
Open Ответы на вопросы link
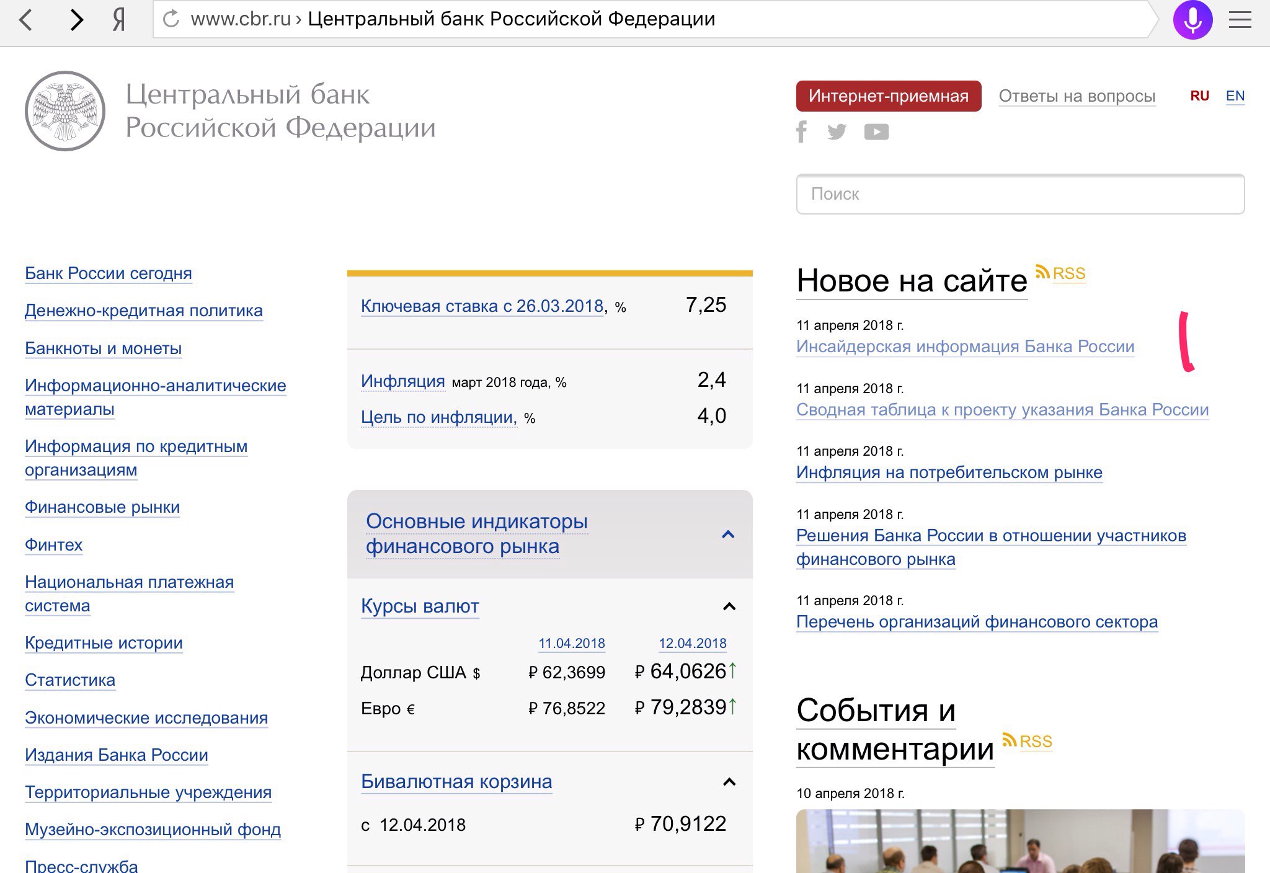[x=1077, y=96]
